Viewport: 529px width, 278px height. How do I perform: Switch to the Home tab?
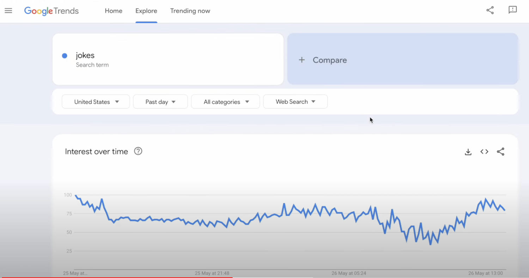(x=114, y=11)
